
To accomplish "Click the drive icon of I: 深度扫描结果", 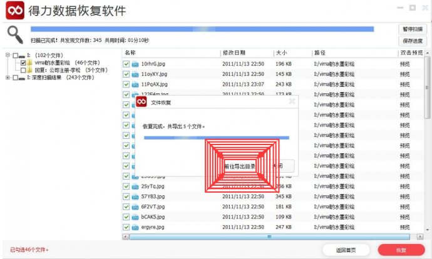I will click(x=22, y=78).
